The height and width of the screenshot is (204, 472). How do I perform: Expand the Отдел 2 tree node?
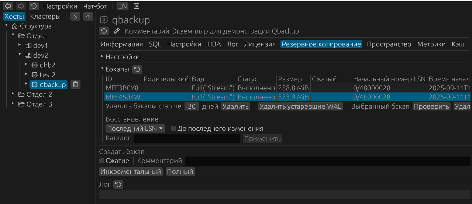pos(13,94)
